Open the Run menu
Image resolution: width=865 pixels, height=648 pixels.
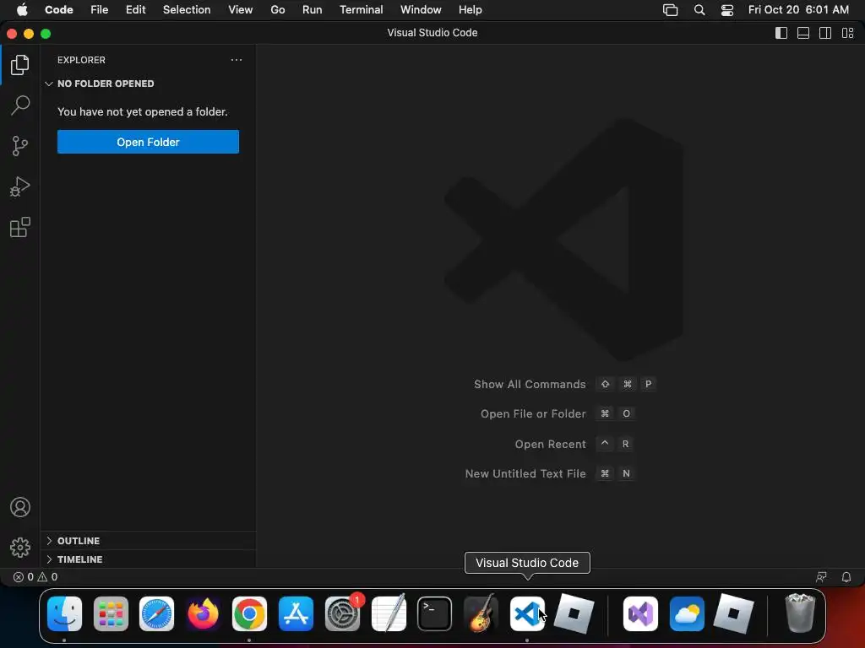click(313, 10)
